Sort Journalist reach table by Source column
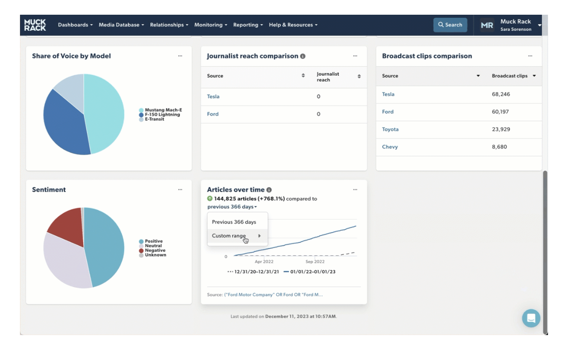 pyautogui.click(x=303, y=76)
